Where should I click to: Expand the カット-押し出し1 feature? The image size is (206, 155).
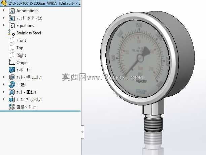[4, 77]
